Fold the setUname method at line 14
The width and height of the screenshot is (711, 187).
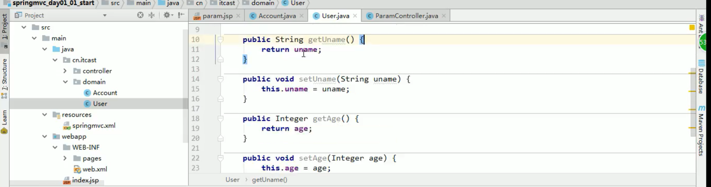click(220, 79)
